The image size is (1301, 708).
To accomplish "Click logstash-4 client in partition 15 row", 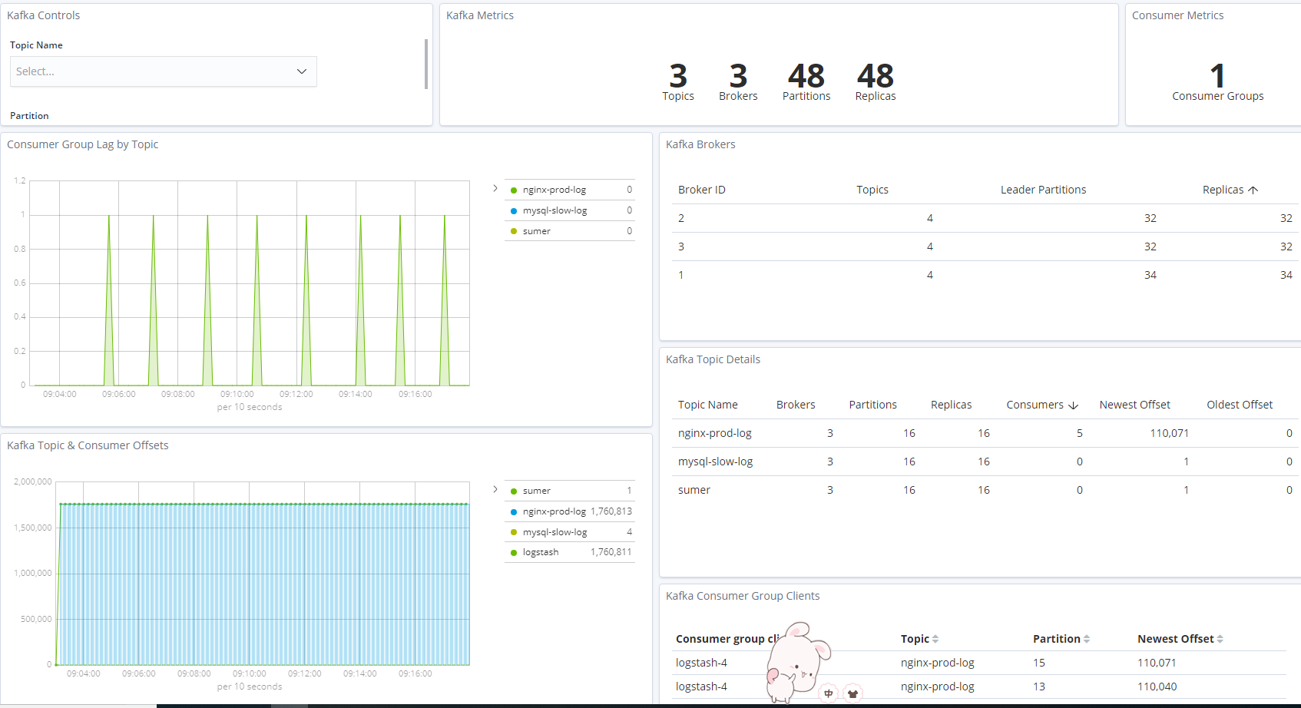I will pyautogui.click(x=701, y=663).
